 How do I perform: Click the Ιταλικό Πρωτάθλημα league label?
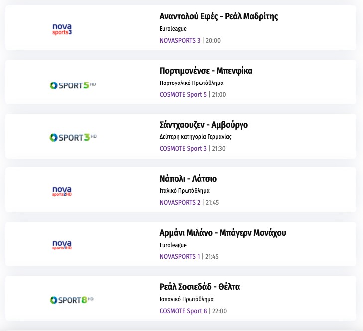pos(184,191)
